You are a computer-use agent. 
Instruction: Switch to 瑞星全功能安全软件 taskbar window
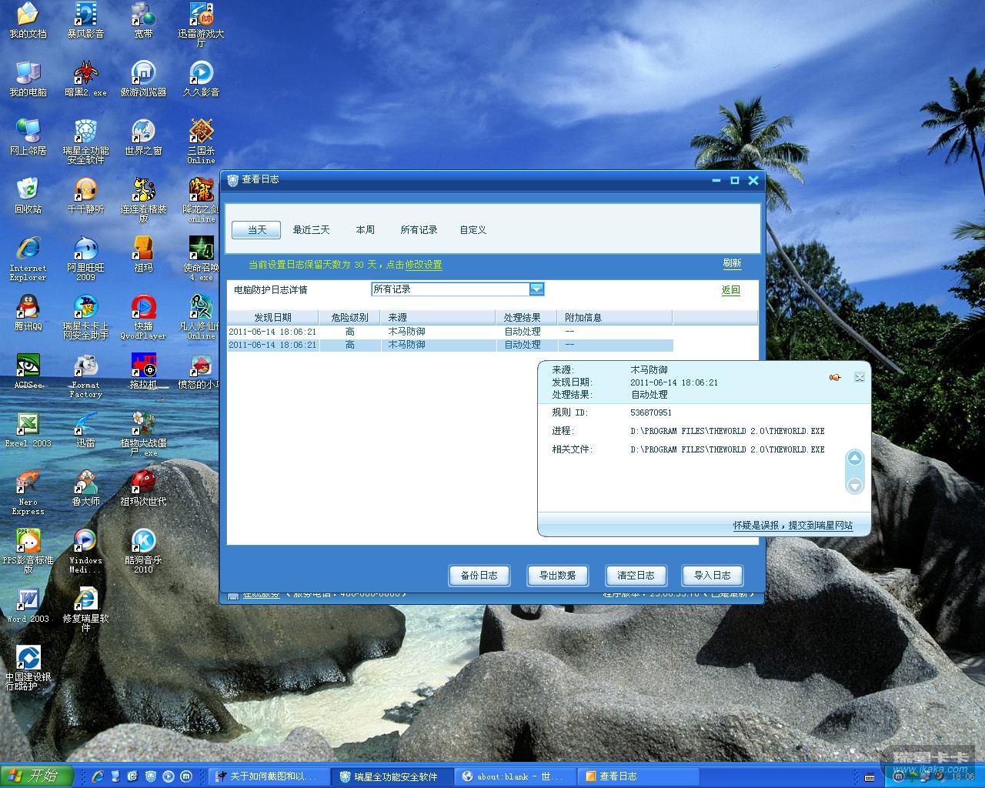(392, 776)
